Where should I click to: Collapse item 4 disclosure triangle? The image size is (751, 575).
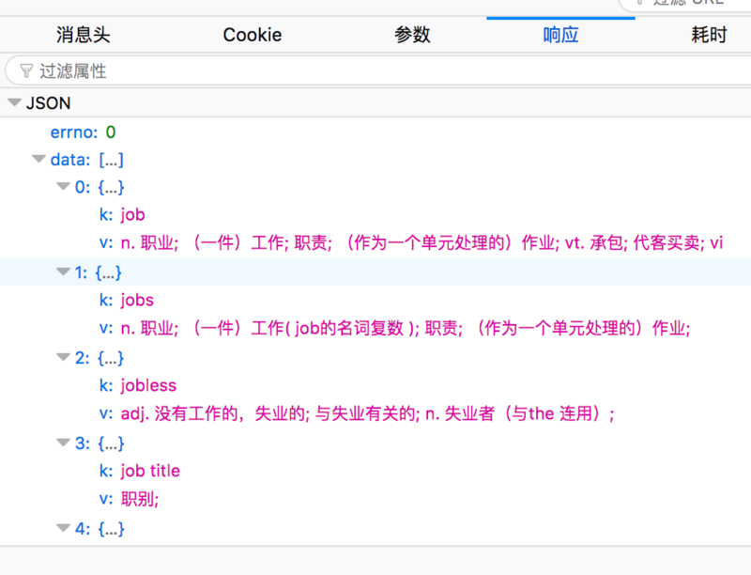[x=63, y=528]
